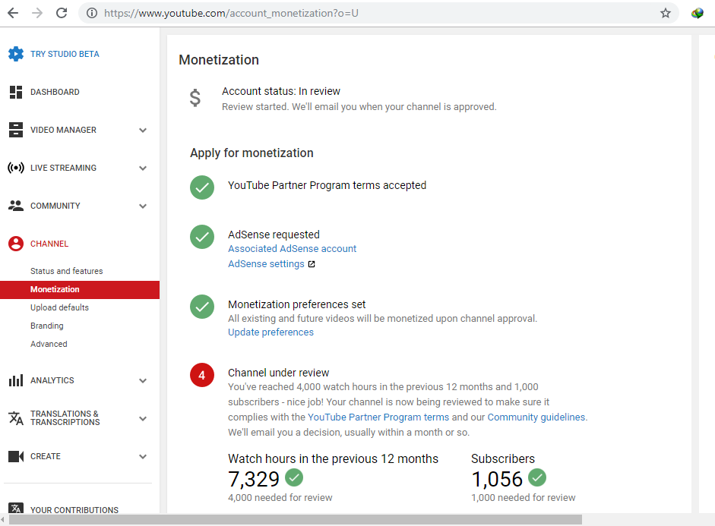Select Upload defaults under Channel

coord(59,307)
